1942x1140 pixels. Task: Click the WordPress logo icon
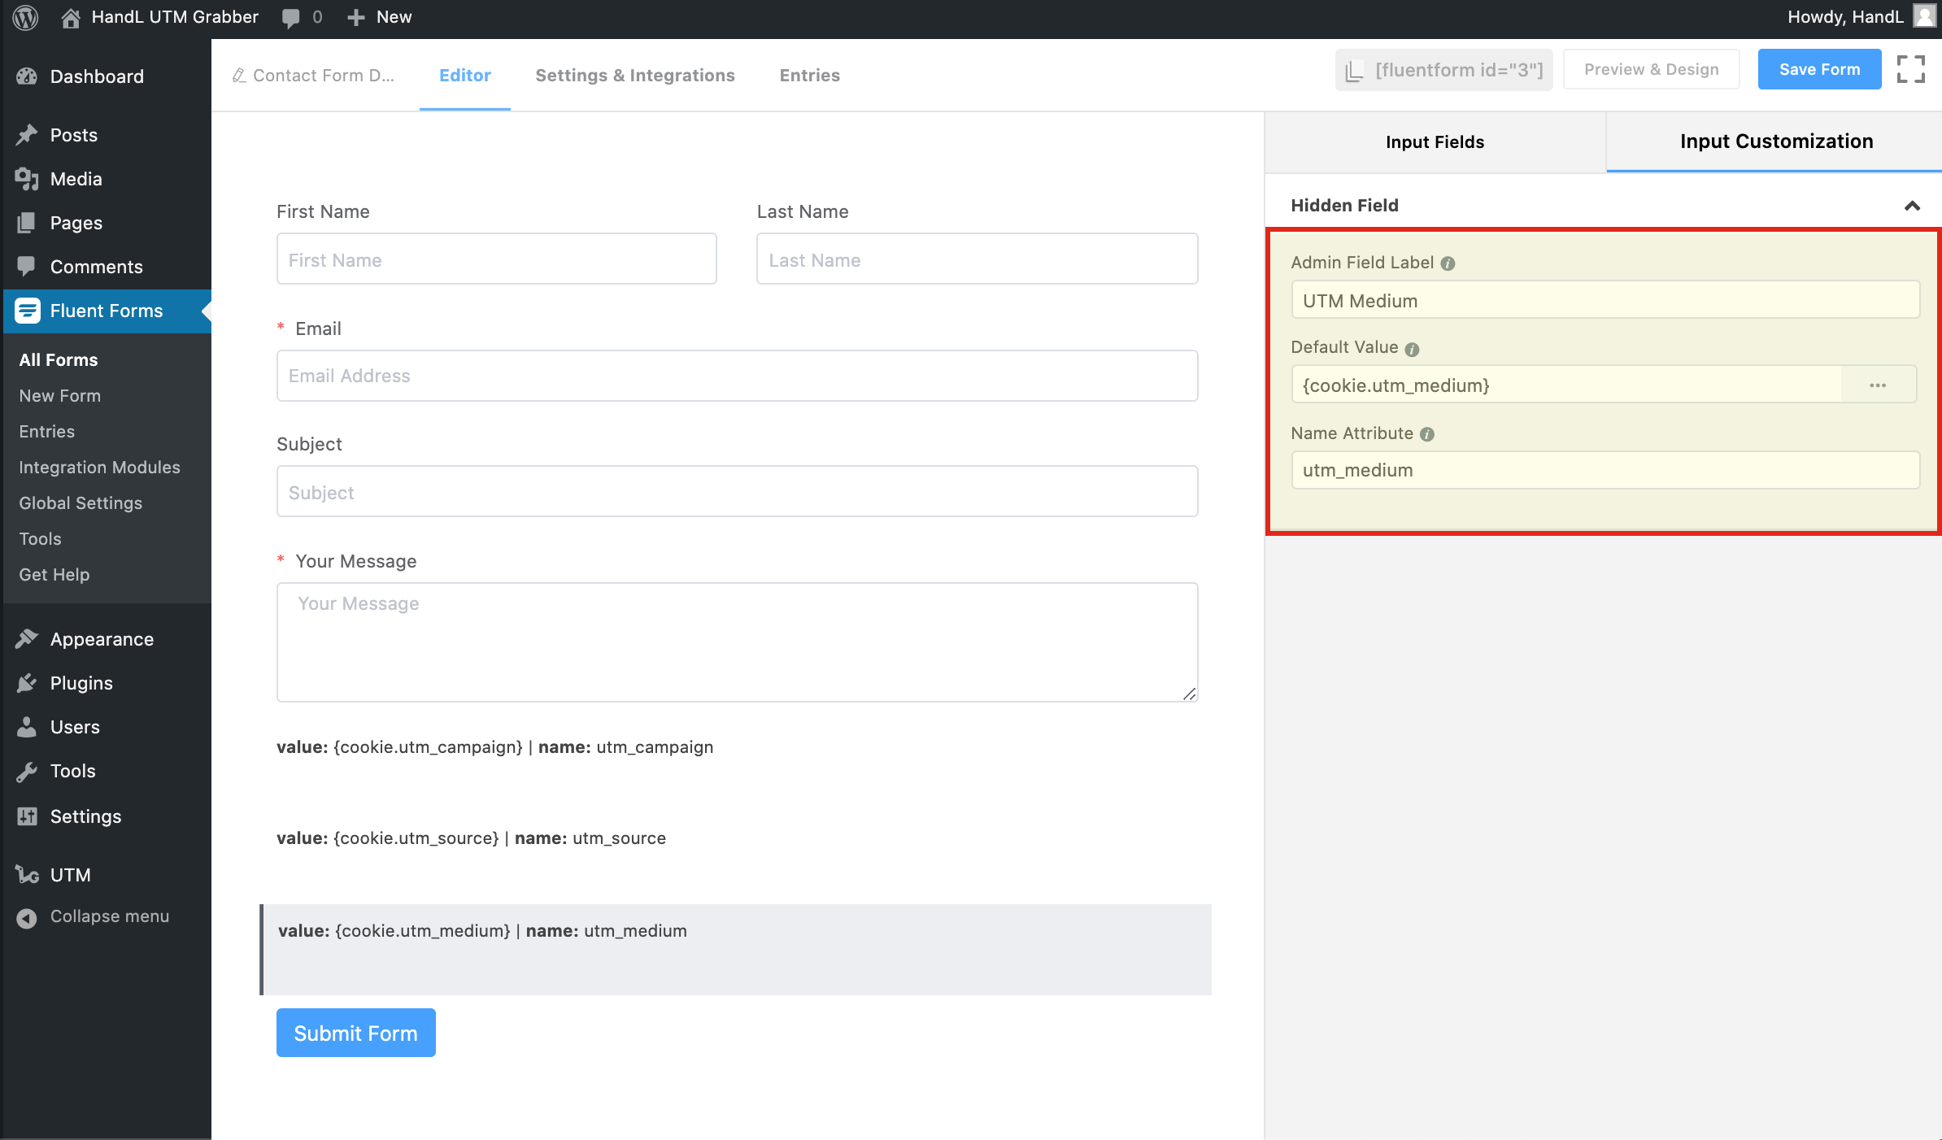pos(25,17)
